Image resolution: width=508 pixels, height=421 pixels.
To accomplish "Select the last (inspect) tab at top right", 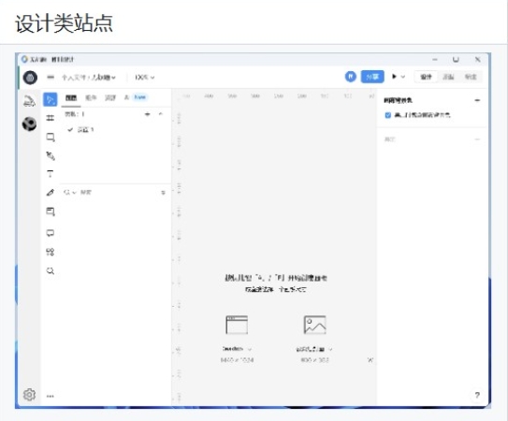I will point(471,77).
